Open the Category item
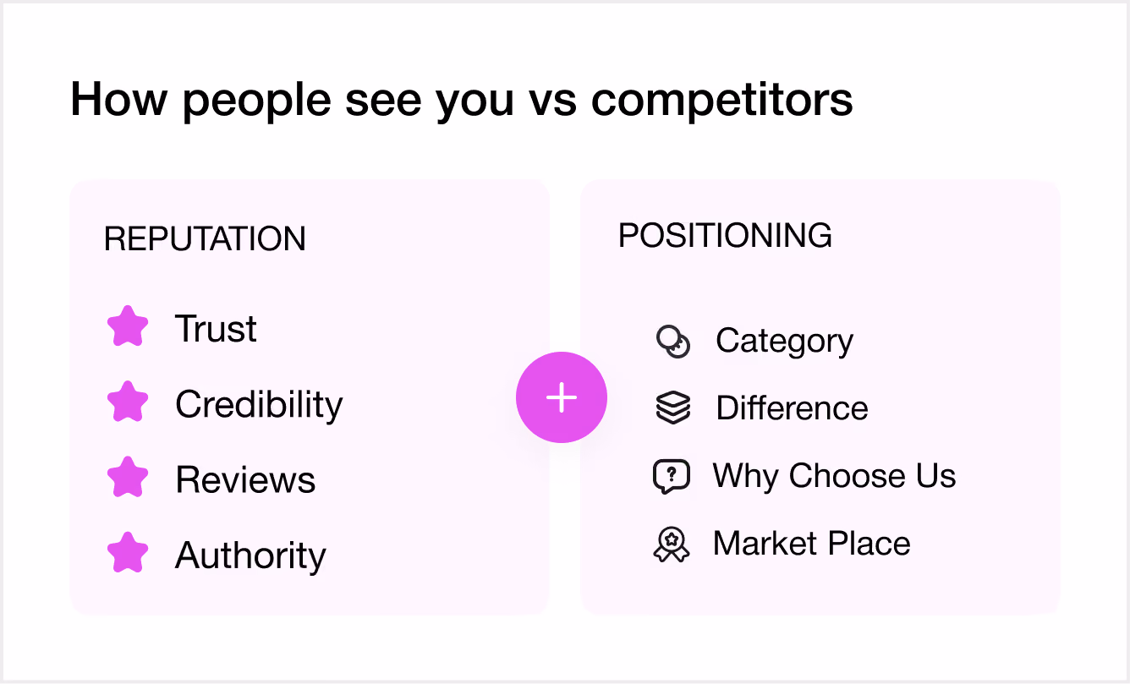Viewport: 1130px width, 684px height. point(785,342)
